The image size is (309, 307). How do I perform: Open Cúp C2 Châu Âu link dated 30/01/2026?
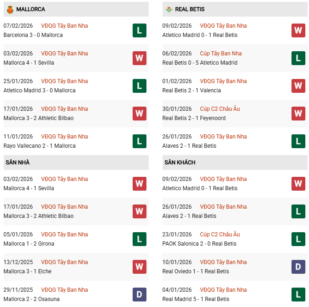coord(220,109)
